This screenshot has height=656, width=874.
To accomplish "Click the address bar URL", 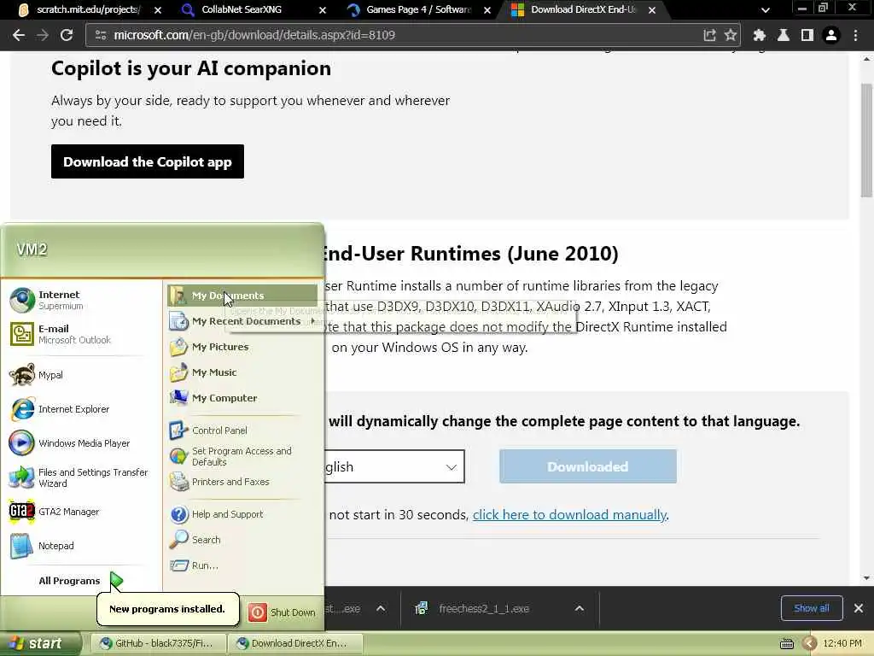I will [x=254, y=35].
